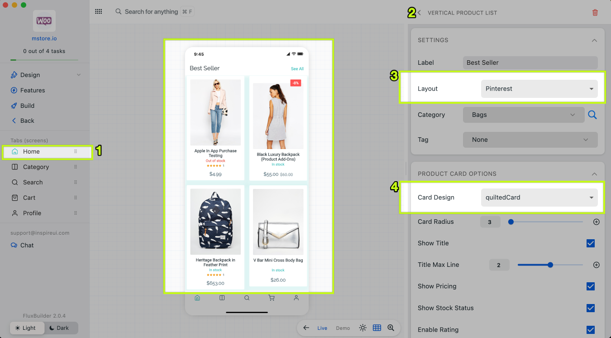611x338 pixels.
Task: Disable the Show Stock Status checkbox
Action: coord(590,308)
